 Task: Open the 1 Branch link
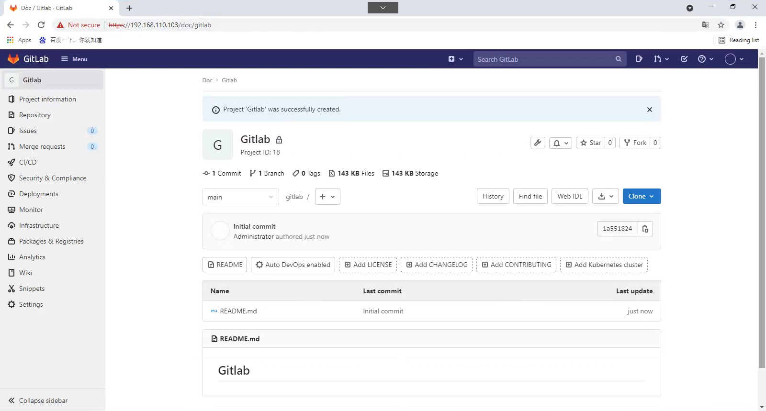click(x=267, y=173)
